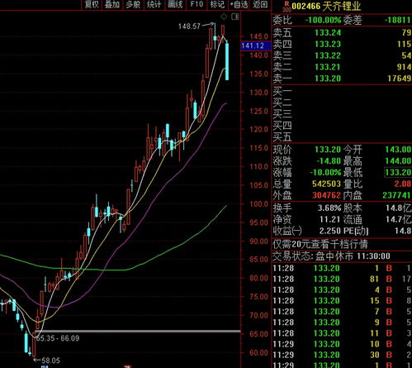Screen dimensions: 412x368
Task: Select the 卖一 133.20 ask row
Action: pyautogui.click(x=342, y=79)
